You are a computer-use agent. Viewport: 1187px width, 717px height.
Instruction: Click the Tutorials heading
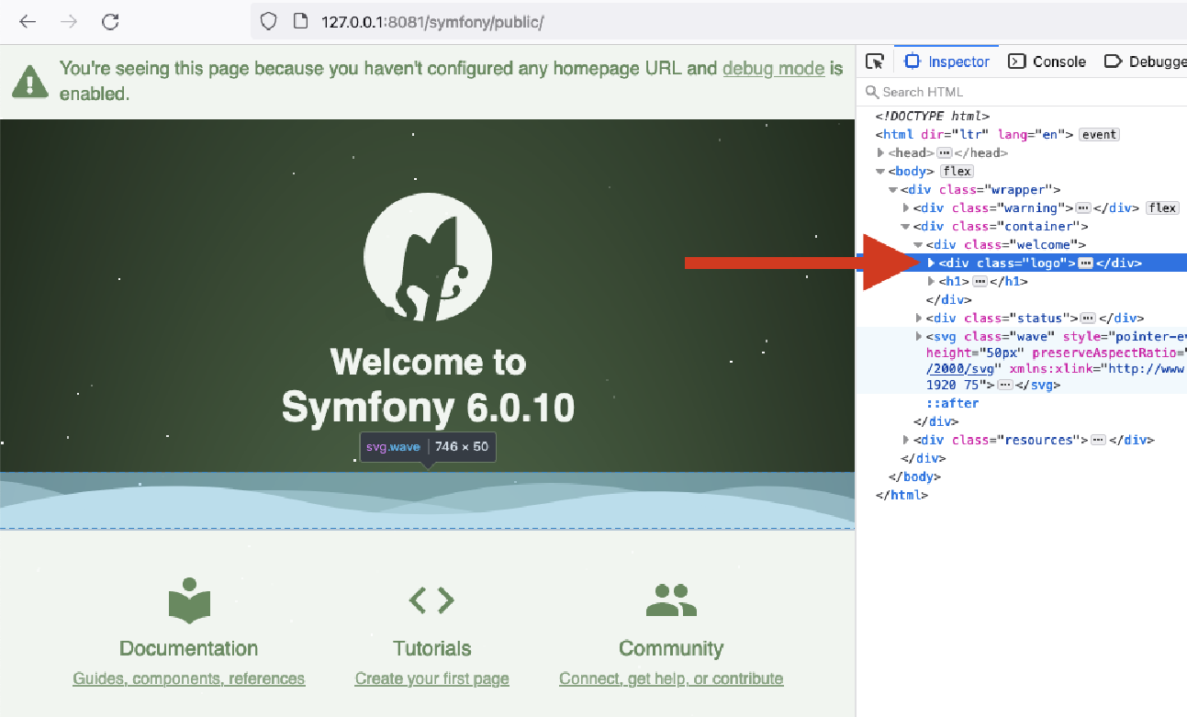pyautogui.click(x=431, y=648)
